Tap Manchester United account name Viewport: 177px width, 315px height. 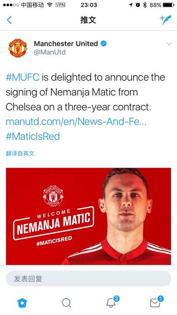[66, 44]
